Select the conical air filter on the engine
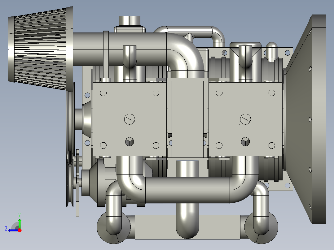The width and height of the screenshot is (334, 250). tap(41, 49)
